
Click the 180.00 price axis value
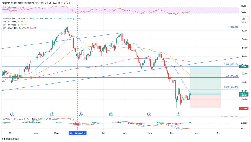[244, 56]
